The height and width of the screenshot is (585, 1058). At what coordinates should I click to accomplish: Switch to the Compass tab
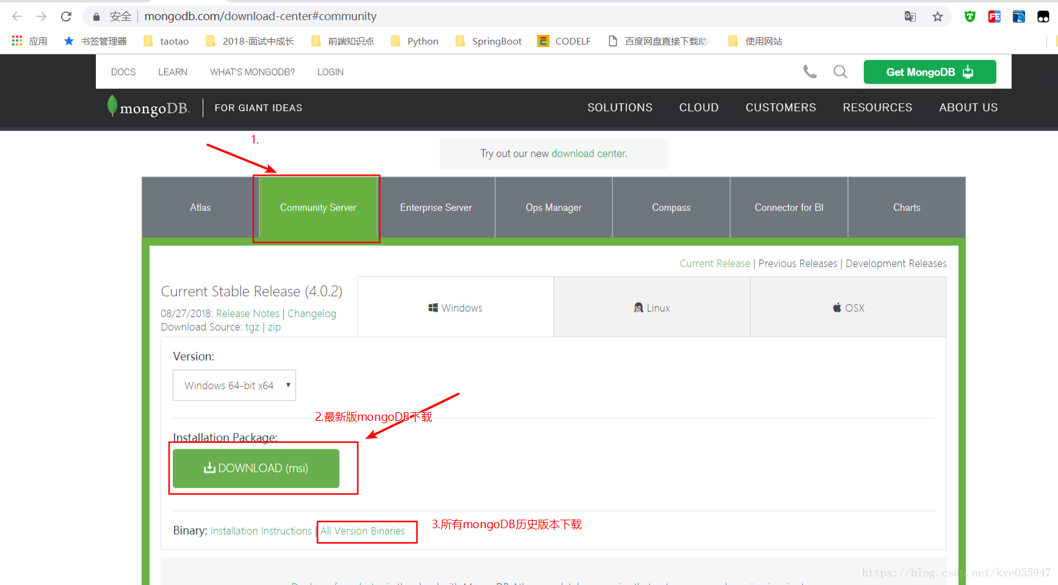tap(672, 208)
